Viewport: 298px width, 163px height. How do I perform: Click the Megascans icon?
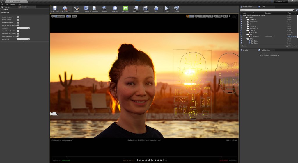click(x=125, y=9)
